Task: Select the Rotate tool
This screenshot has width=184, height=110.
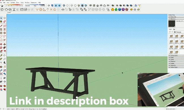Action: point(1,48)
